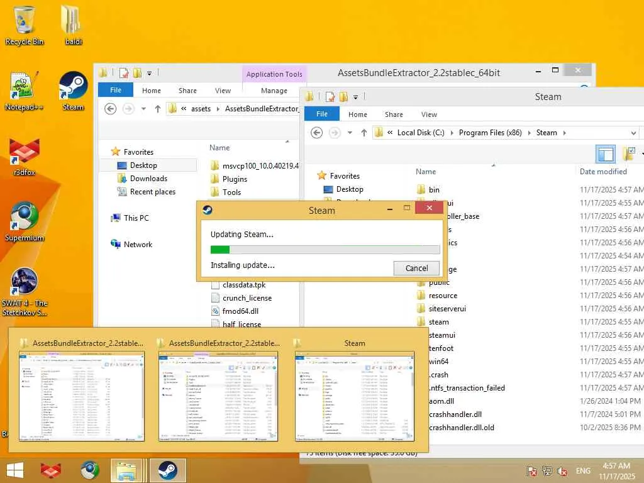Open Supermium from the taskbar
The image size is (644, 483).
(89, 470)
